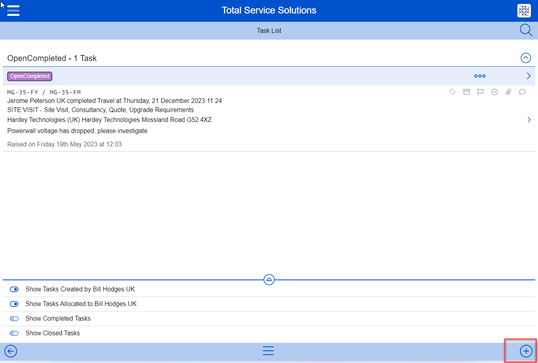Open task attachments paperclip icon
This screenshot has height=363, width=538.
tap(509, 92)
